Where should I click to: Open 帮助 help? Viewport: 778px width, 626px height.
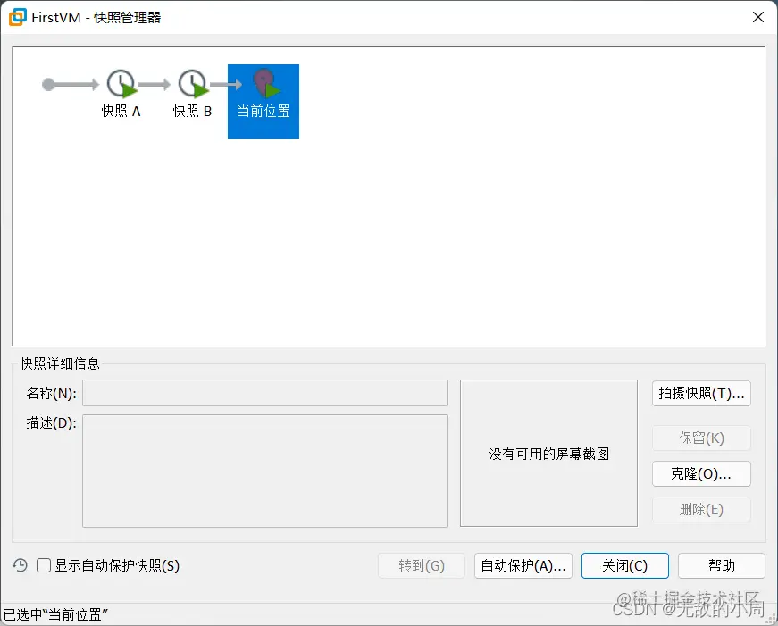[x=722, y=565]
